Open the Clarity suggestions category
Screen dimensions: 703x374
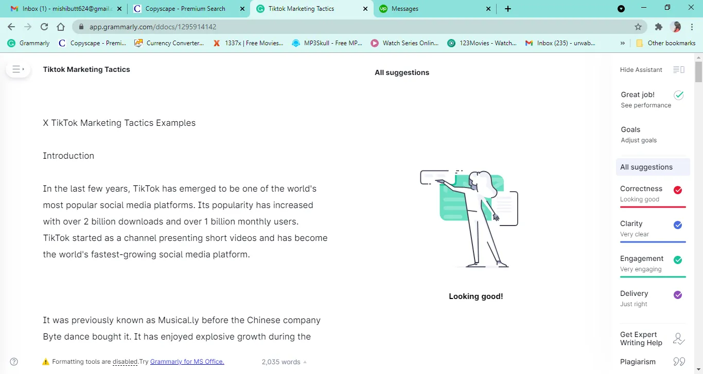click(653, 229)
